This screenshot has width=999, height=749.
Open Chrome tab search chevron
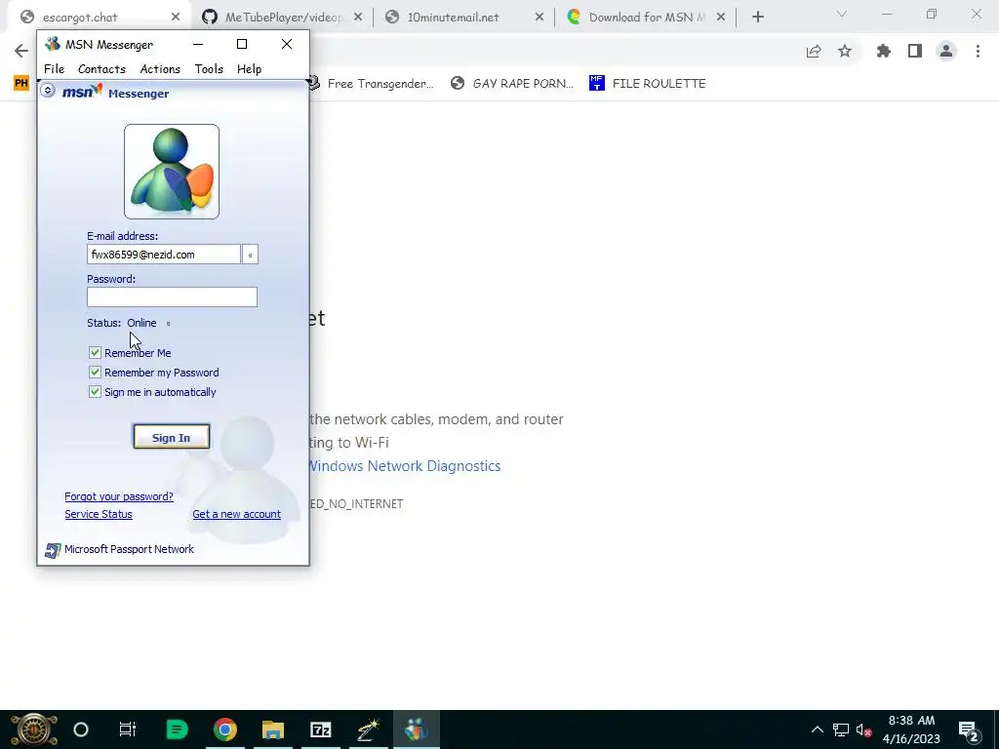pos(842,14)
